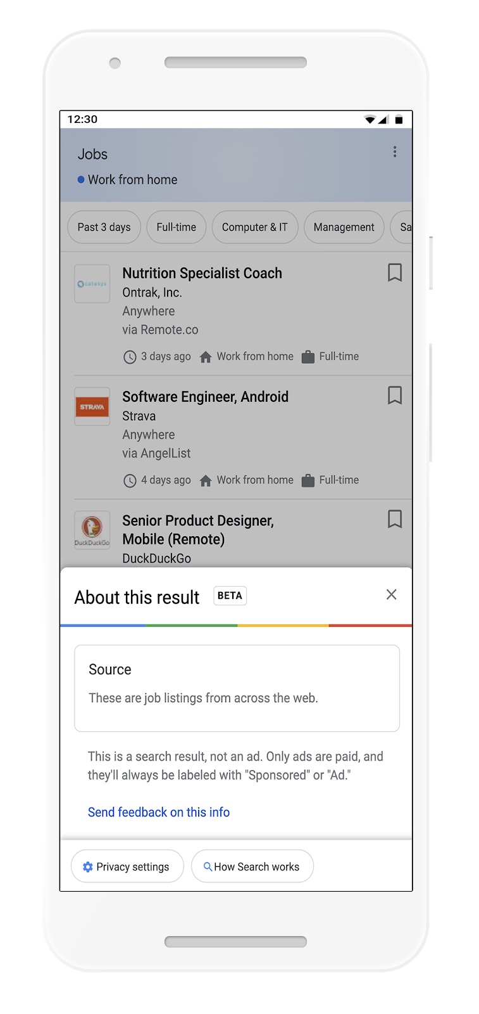Bookmark the Senior Product Designer job

(394, 519)
